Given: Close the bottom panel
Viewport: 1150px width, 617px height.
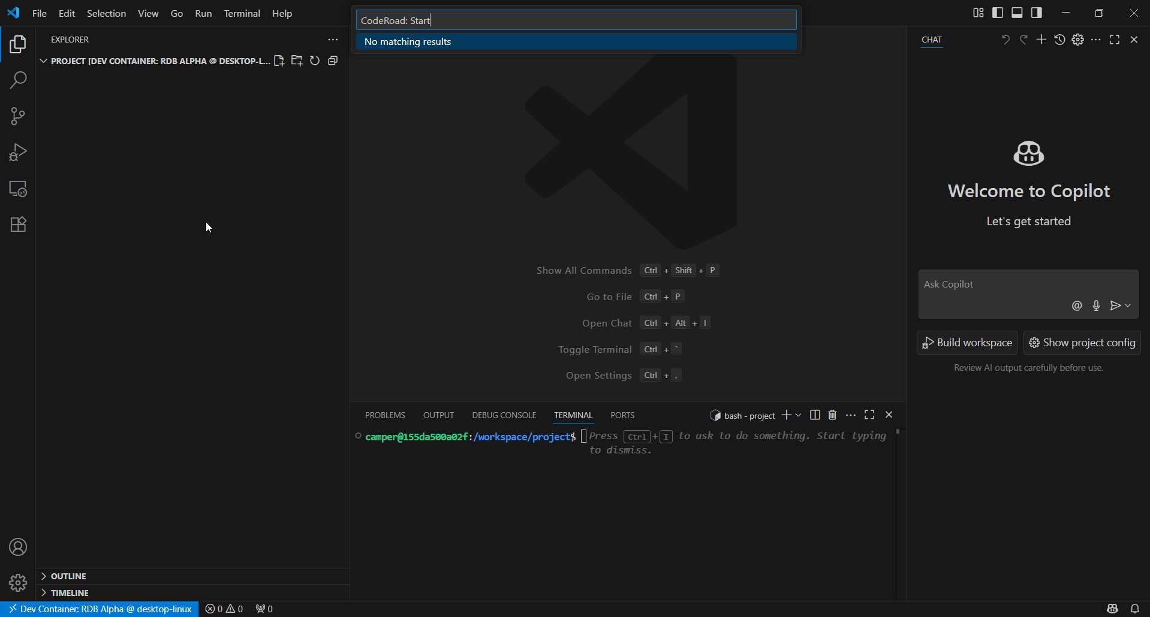Looking at the screenshot, I should pyautogui.click(x=889, y=415).
